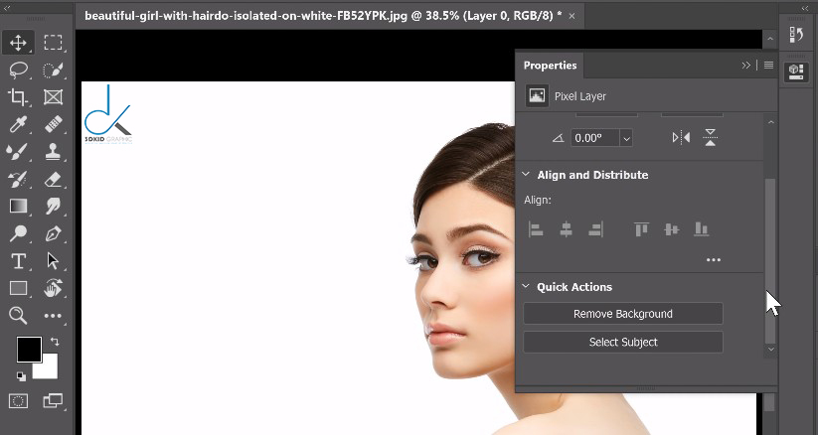818x435 pixels.
Task: Select the Quick Selection tool
Action: (53, 70)
